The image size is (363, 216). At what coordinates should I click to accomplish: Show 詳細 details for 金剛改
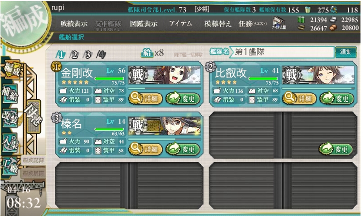145,98
